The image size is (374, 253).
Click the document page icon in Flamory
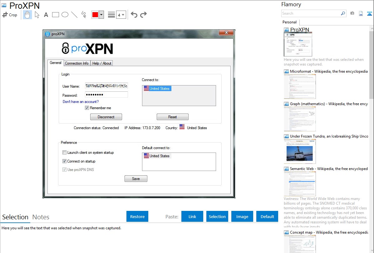pyautogui.click(x=361, y=13)
